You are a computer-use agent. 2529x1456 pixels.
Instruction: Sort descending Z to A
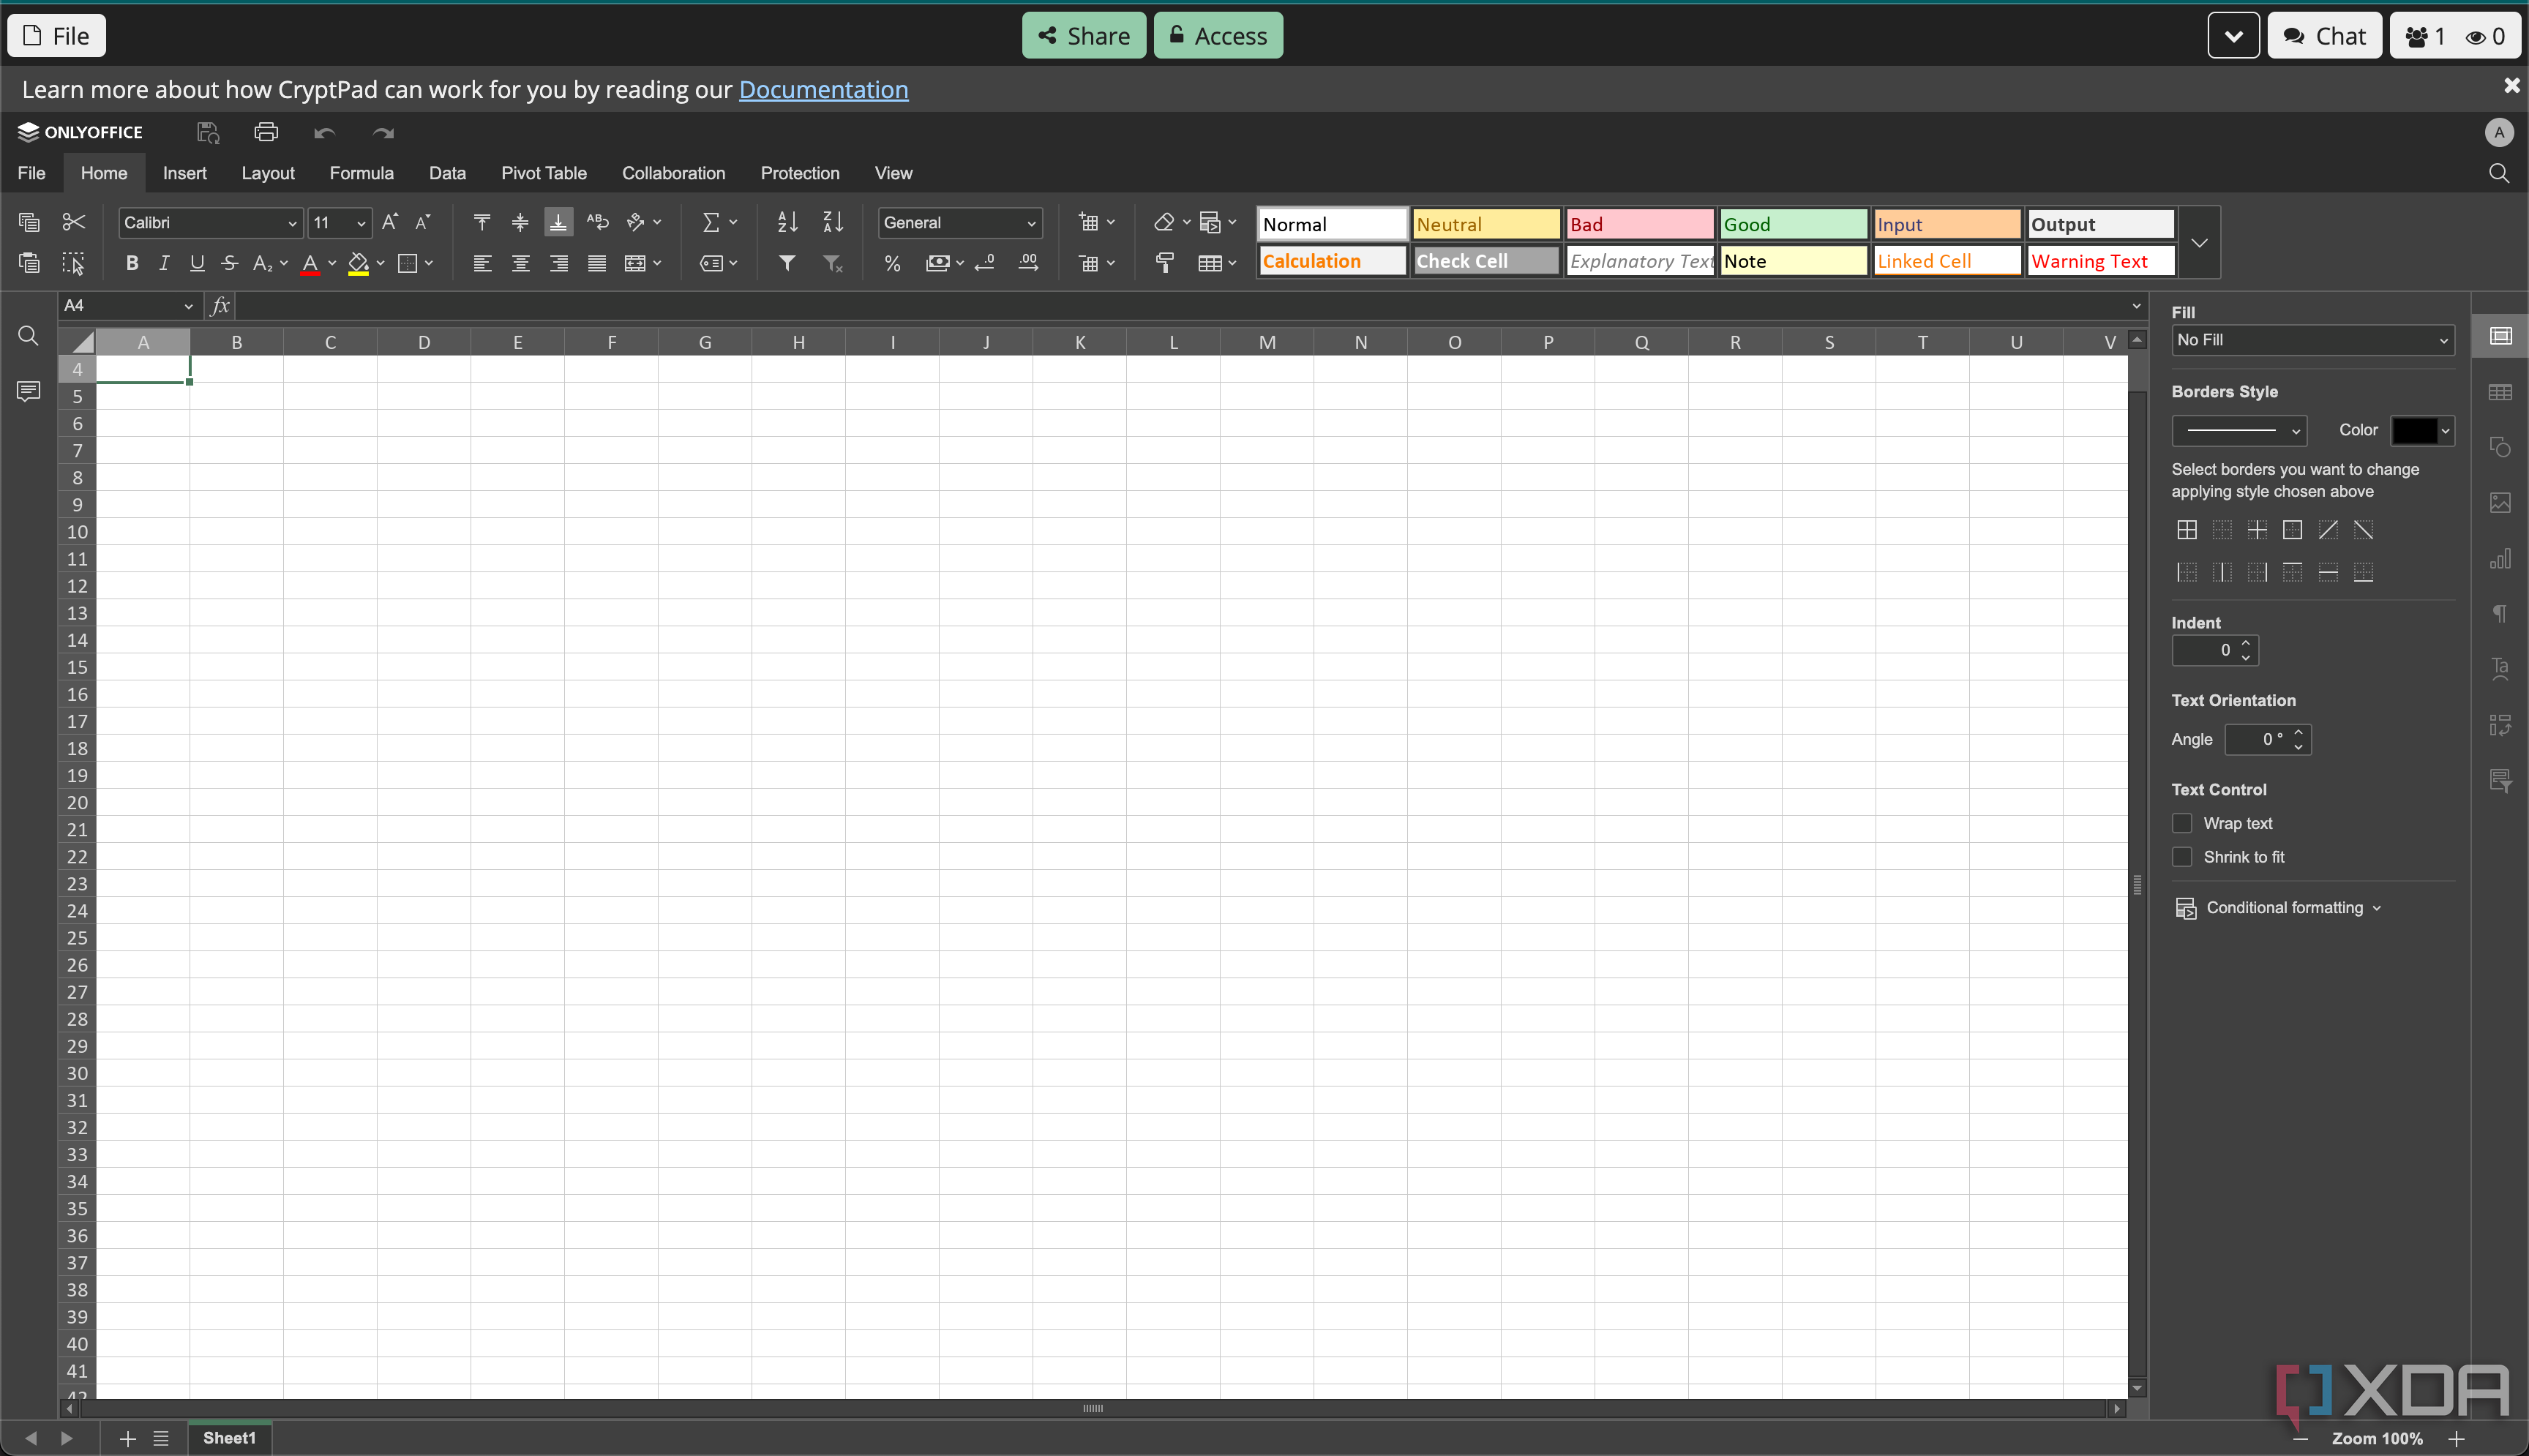click(x=833, y=222)
